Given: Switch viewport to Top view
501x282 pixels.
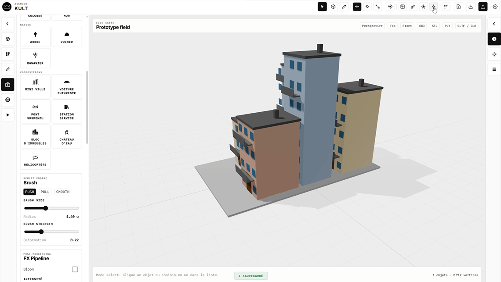Looking at the screenshot, I should coord(392,26).
